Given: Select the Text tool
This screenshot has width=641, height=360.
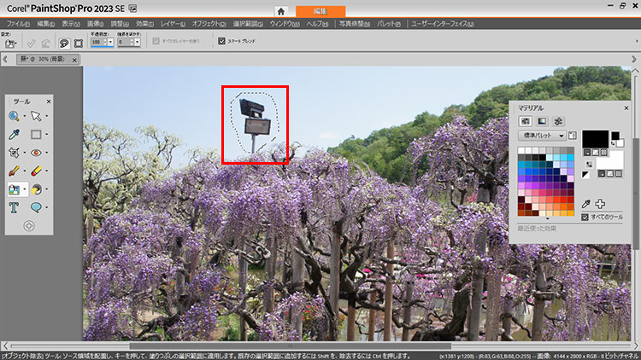Looking at the screenshot, I should pos(15,207).
